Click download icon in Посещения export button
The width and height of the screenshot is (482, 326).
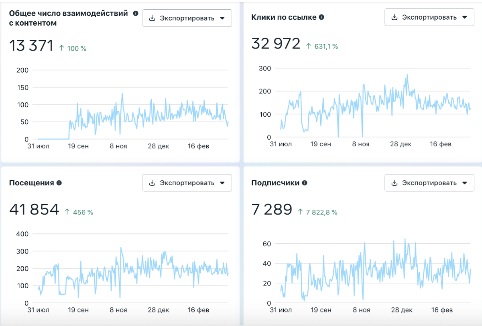[152, 183]
